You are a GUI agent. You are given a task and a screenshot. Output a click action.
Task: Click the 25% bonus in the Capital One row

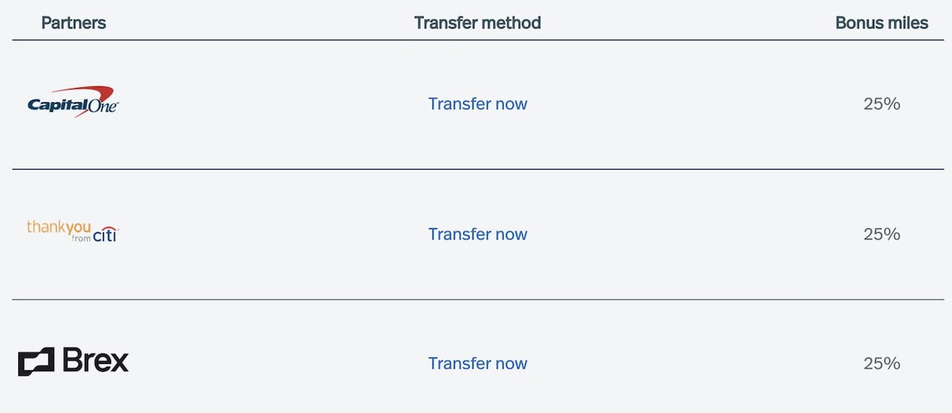point(881,104)
